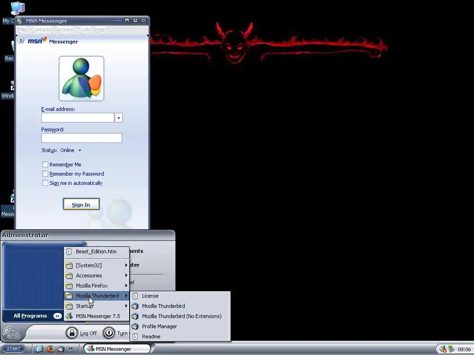The image size is (474, 355).
Task: Click the E-mail address input field
Action: 78,118
